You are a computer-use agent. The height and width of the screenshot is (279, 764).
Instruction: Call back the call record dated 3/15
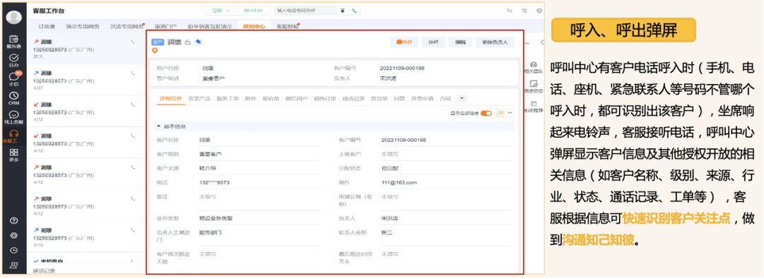pos(133,230)
